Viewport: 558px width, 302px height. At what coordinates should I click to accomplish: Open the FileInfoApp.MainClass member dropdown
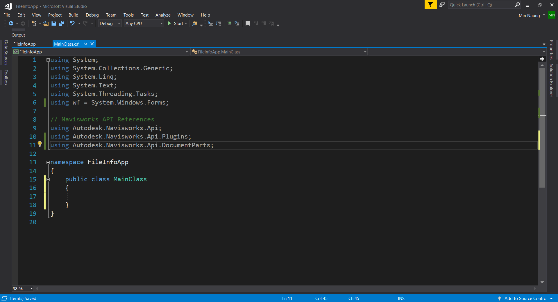point(365,52)
